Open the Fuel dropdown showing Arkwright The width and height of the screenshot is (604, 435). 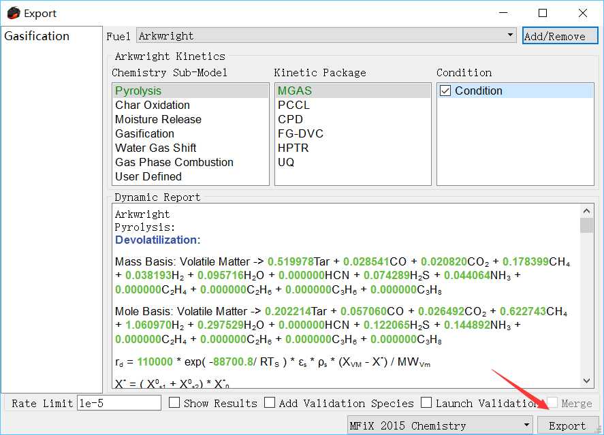[x=326, y=35]
